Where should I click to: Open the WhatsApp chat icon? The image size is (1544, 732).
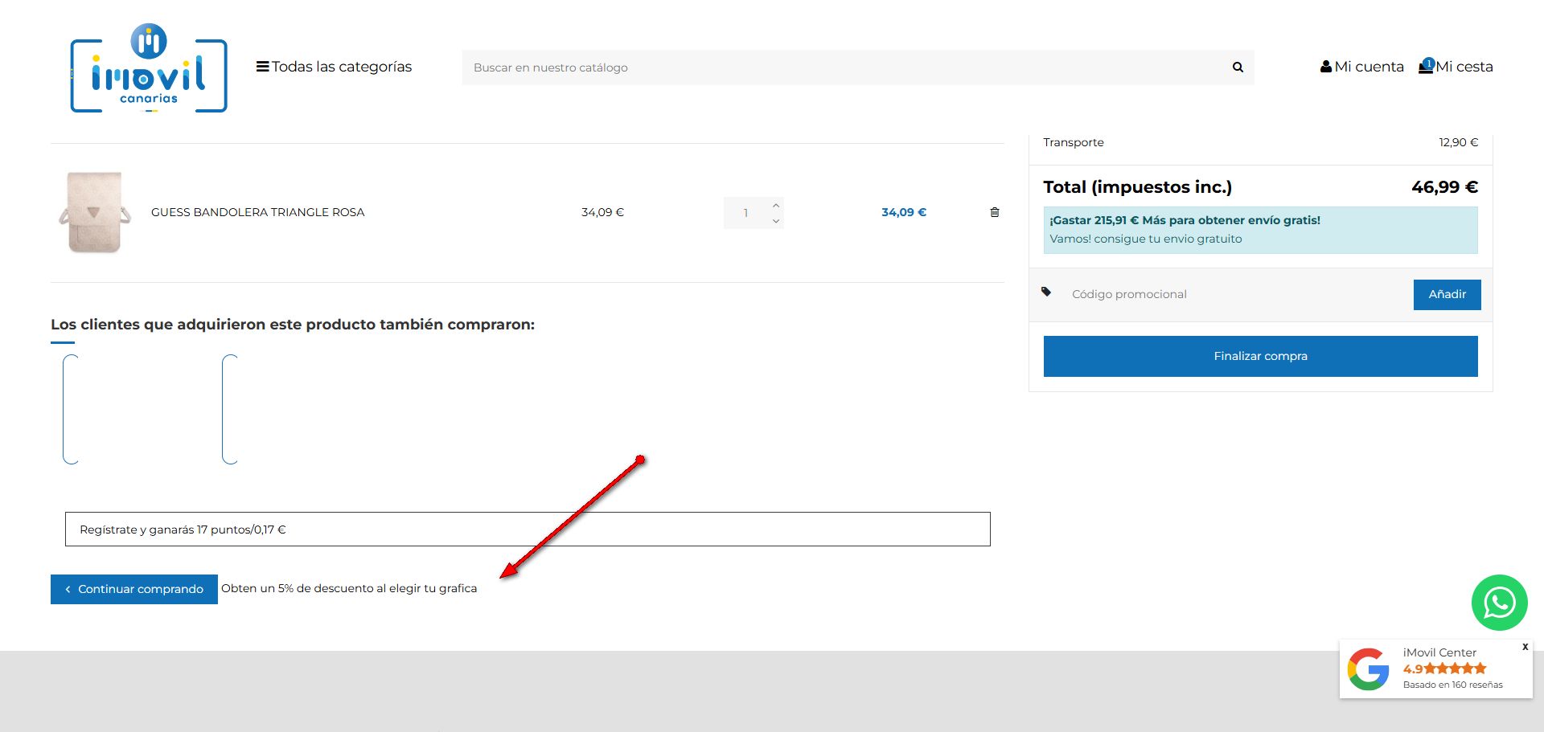click(1499, 603)
